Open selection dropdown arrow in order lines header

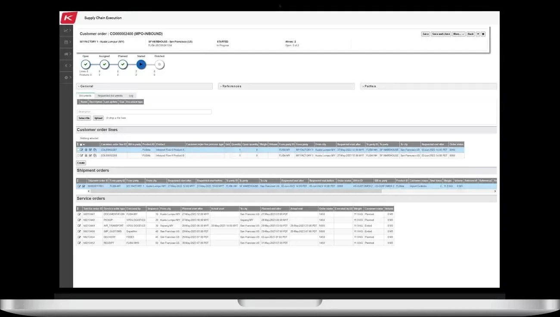click(84, 144)
